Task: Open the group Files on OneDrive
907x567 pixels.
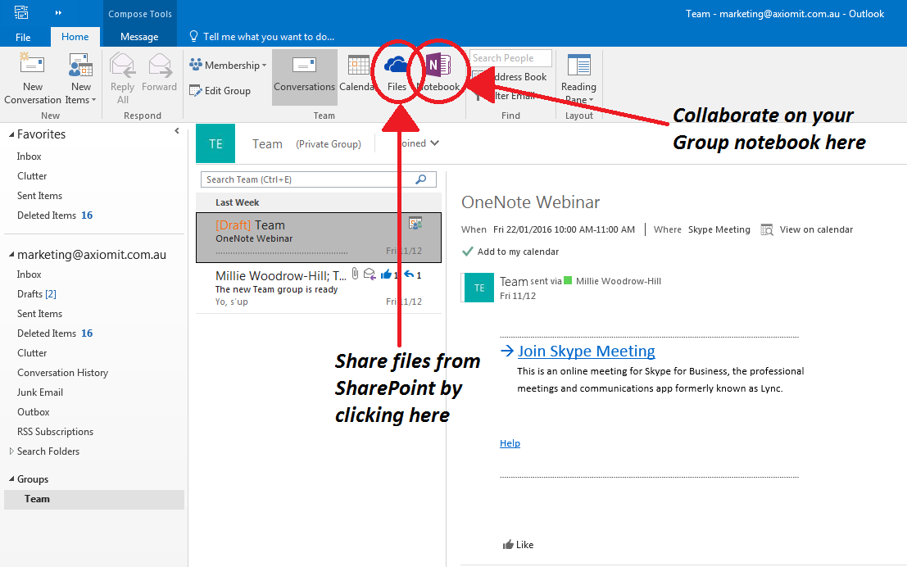Action: [x=397, y=74]
